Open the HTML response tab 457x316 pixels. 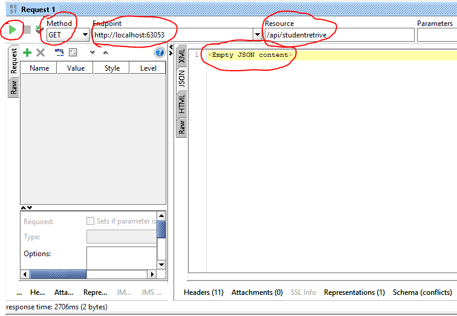click(x=181, y=104)
